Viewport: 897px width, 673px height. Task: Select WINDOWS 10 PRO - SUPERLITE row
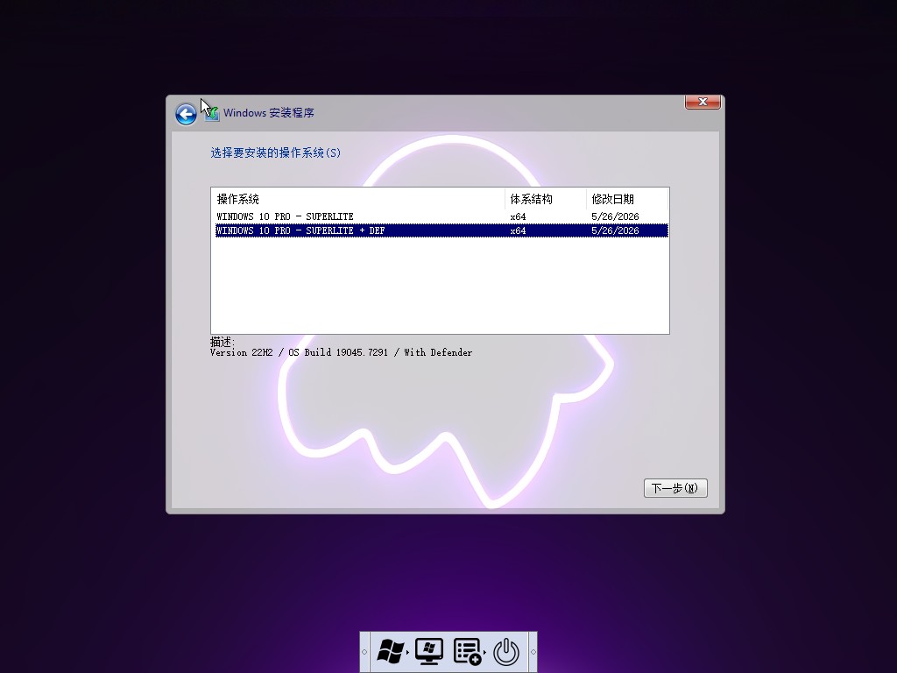(x=441, y=216)
